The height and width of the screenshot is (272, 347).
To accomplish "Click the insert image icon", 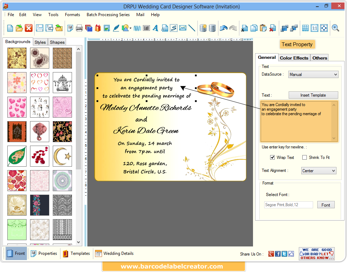I will (x=107, y=28).
